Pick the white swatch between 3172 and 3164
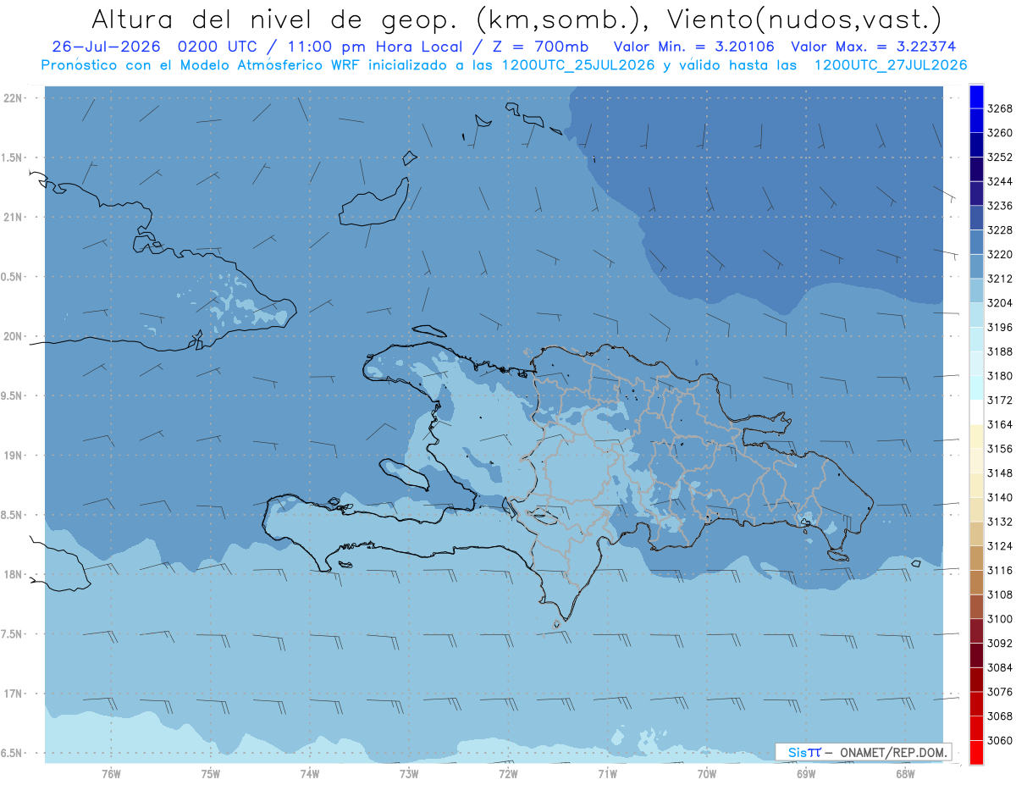The width and height of the screenshot is (1016, 785). (976, 412)
